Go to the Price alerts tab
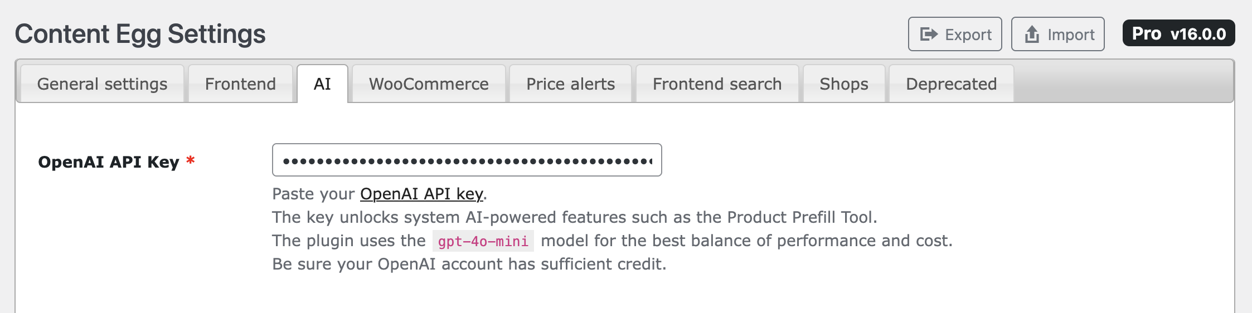 coord(570,84)
